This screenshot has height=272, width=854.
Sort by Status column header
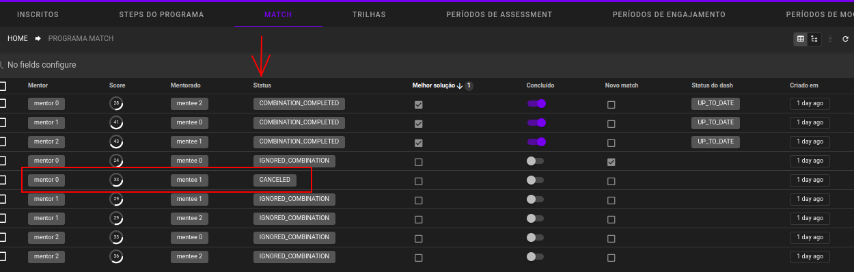tap(262, 85)
